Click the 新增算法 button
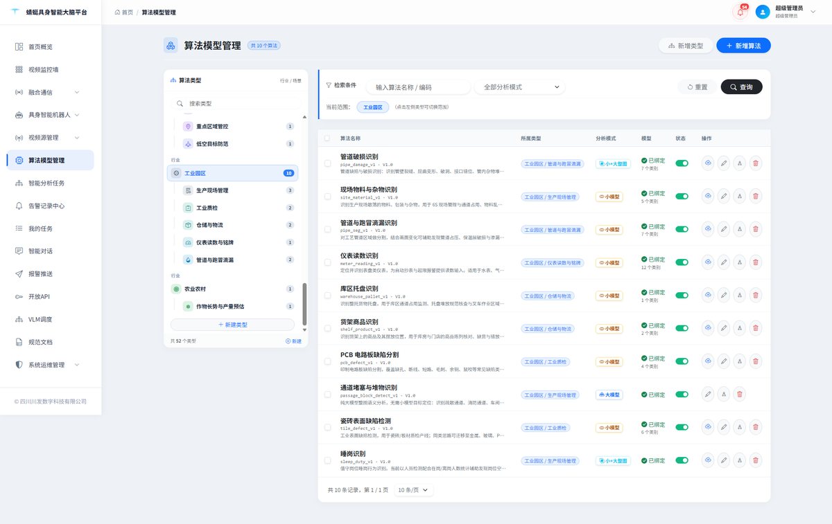832x524 pixels. (x=743, y=46)
